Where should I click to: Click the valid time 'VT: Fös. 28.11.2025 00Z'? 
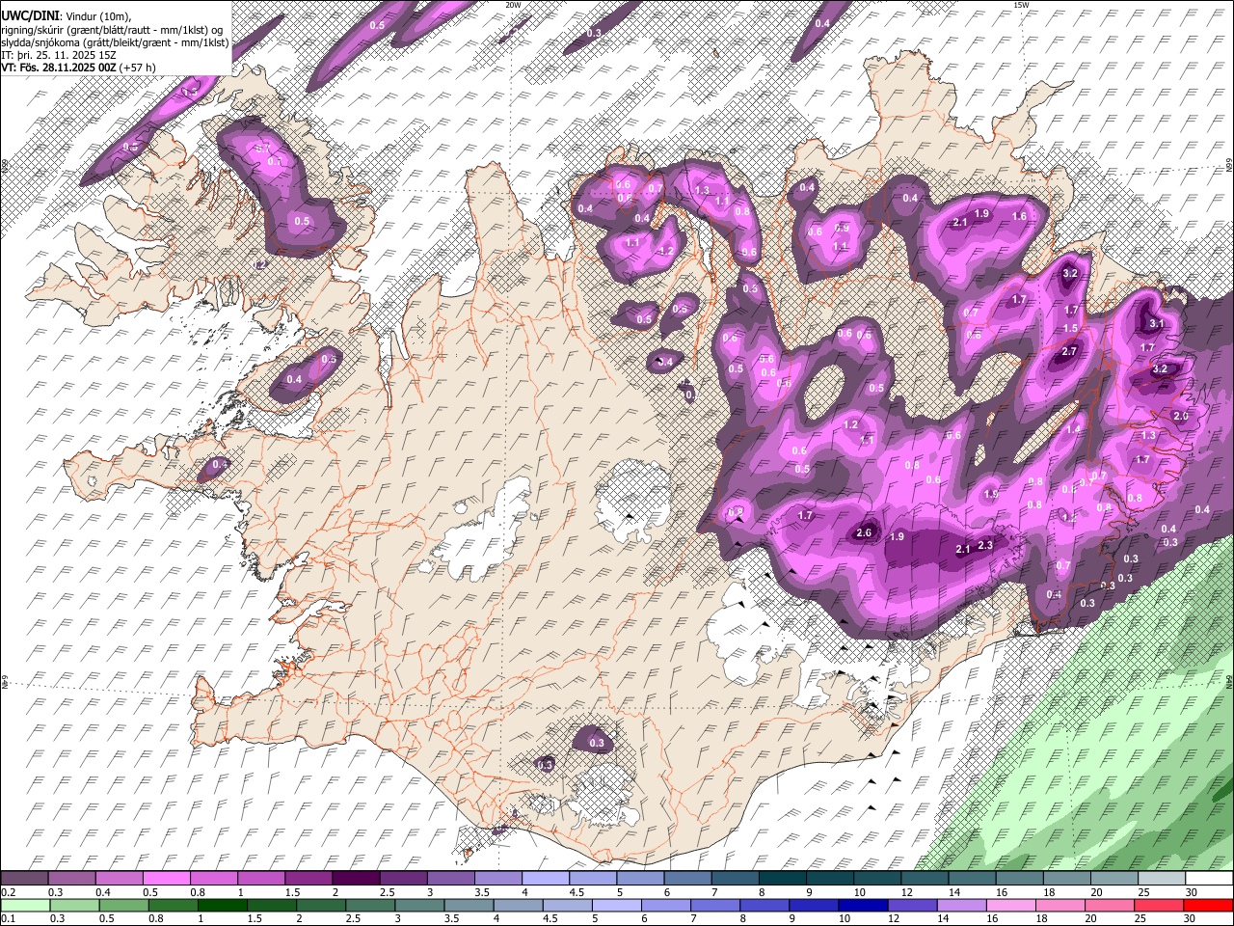click(59, 68)
